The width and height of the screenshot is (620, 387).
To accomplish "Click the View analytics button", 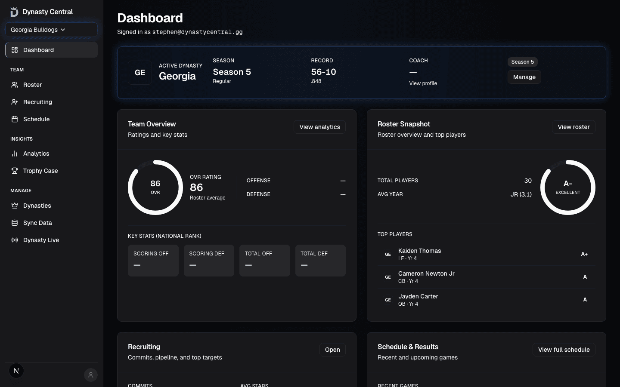I will click(x=319, y=127).
